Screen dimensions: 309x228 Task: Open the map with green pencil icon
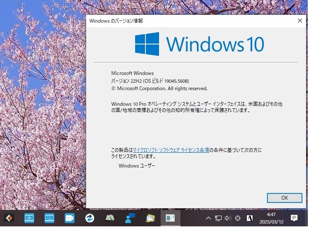tap(110, 219)
